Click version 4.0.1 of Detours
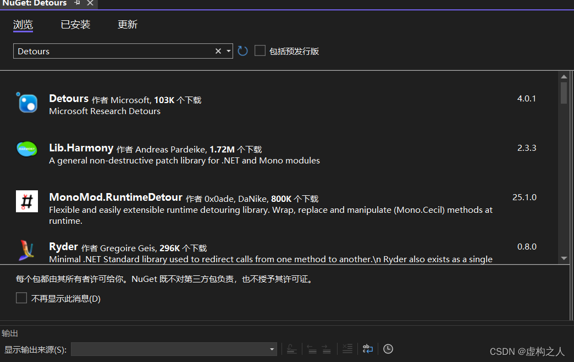 [x=526, y=99]
